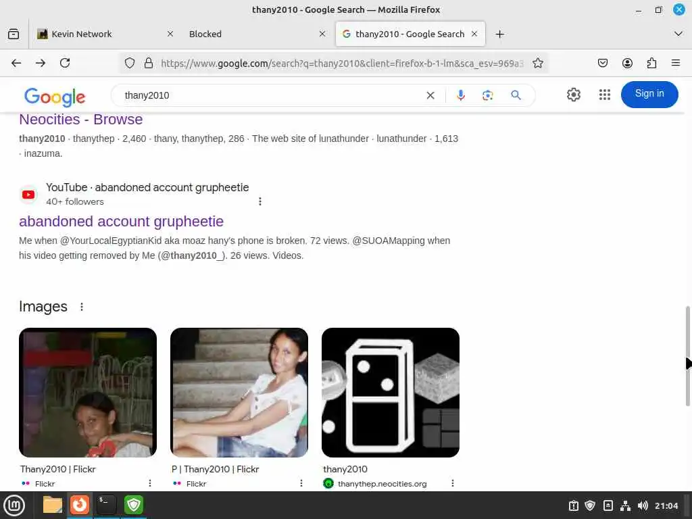Open Firefox application hamburger menu
Screen dimensions: 692x519
pyautogui.click(x=676, y=63)
